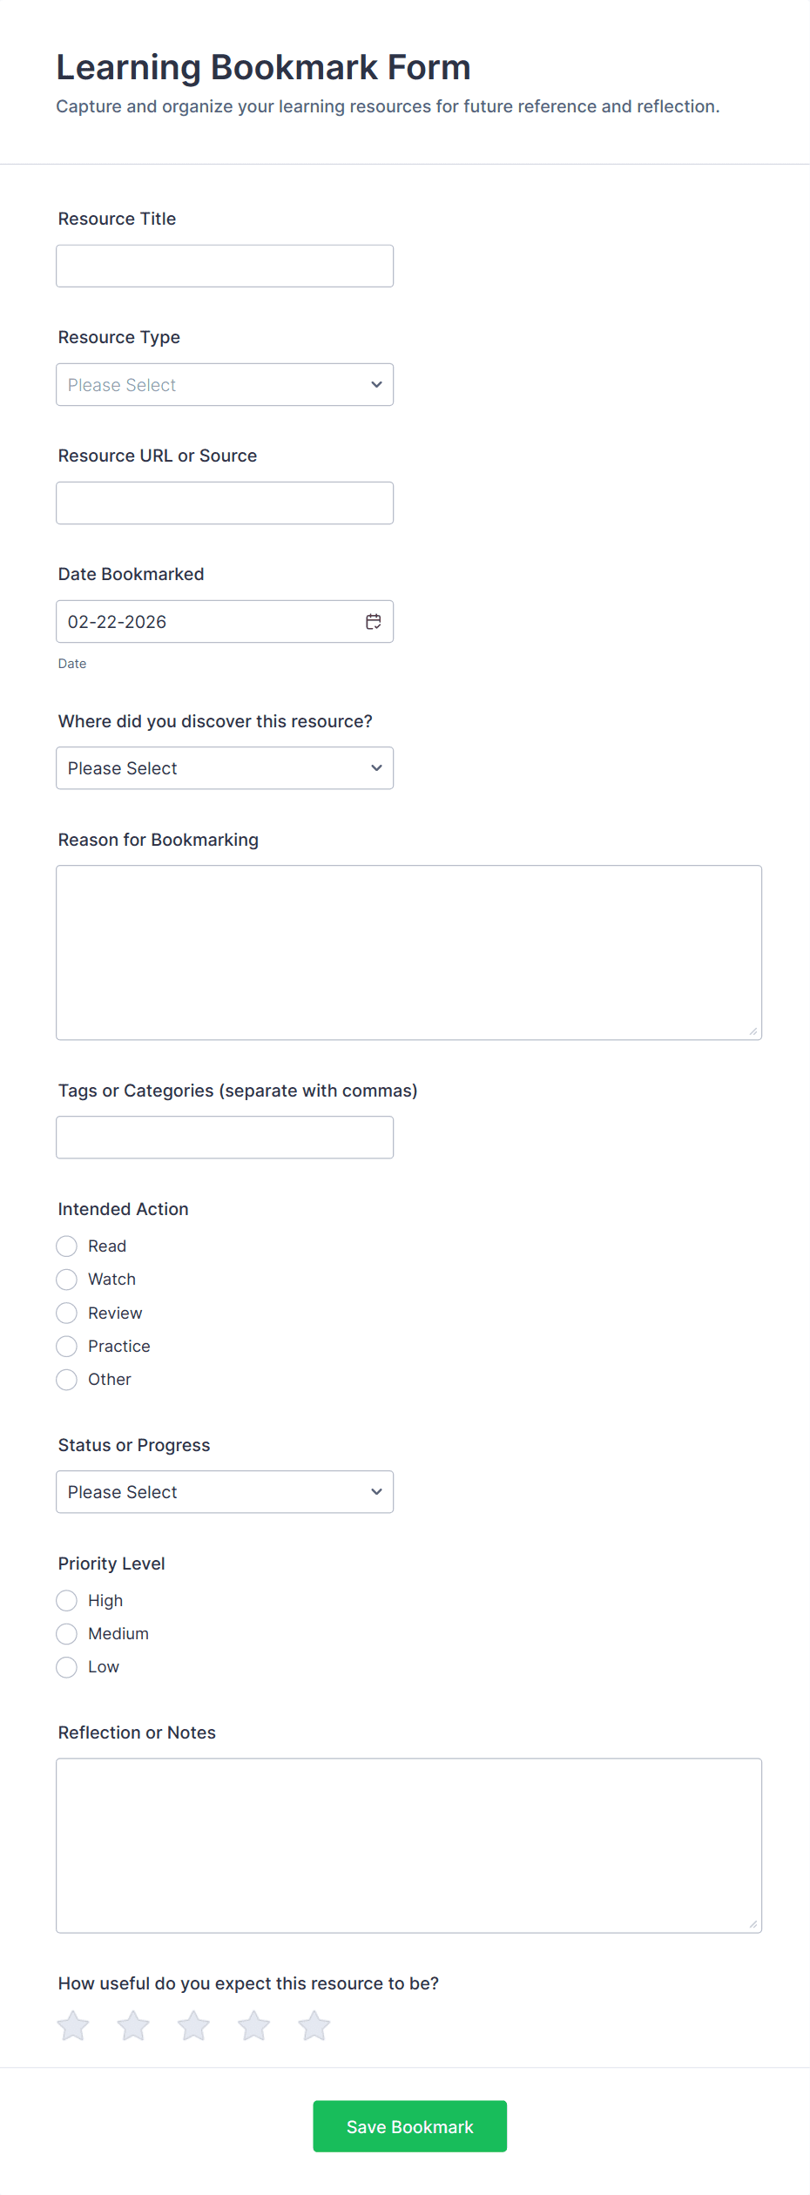The width and height of the screenshot is (810, 2195).
Task: Choose Watch as intended action
Action: coord(67,1280)
